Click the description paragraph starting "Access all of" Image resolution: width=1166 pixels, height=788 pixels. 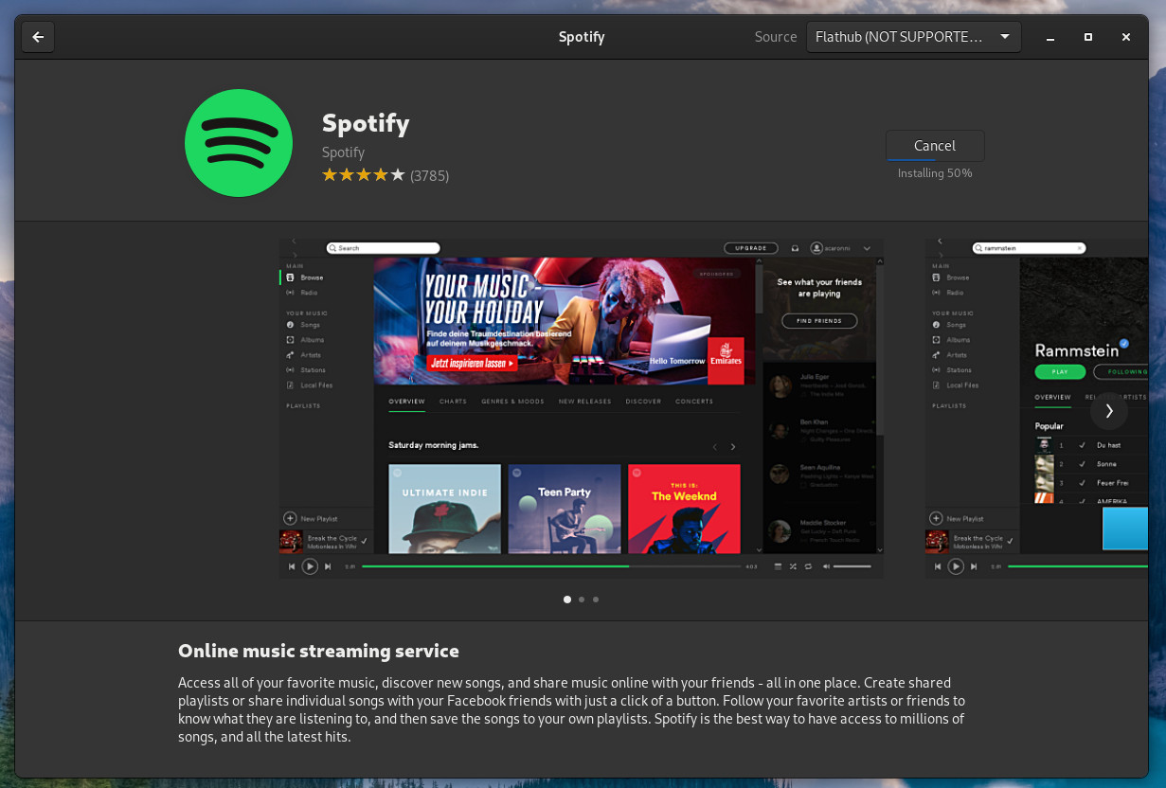(x=571, y=709)
